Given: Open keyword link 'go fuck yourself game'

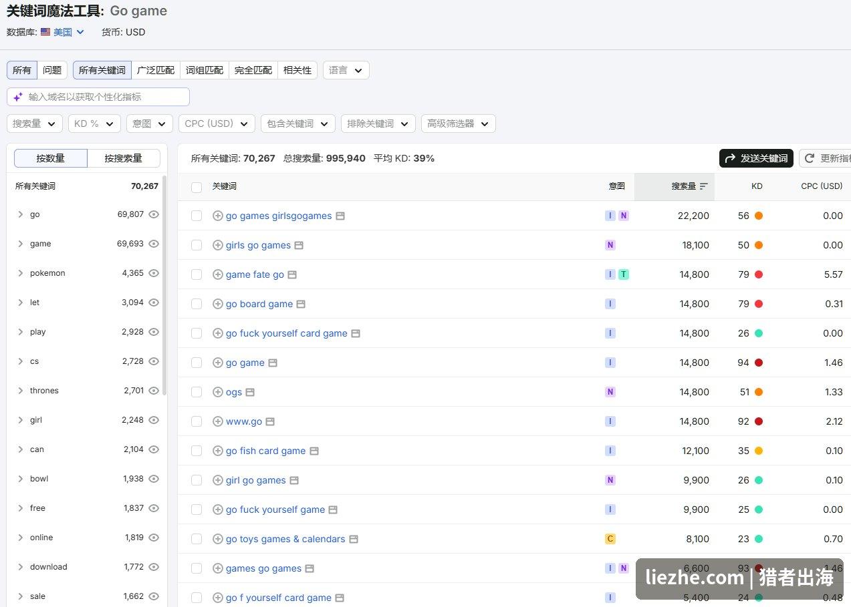Looking at the screenshot, I should point(275,510).
